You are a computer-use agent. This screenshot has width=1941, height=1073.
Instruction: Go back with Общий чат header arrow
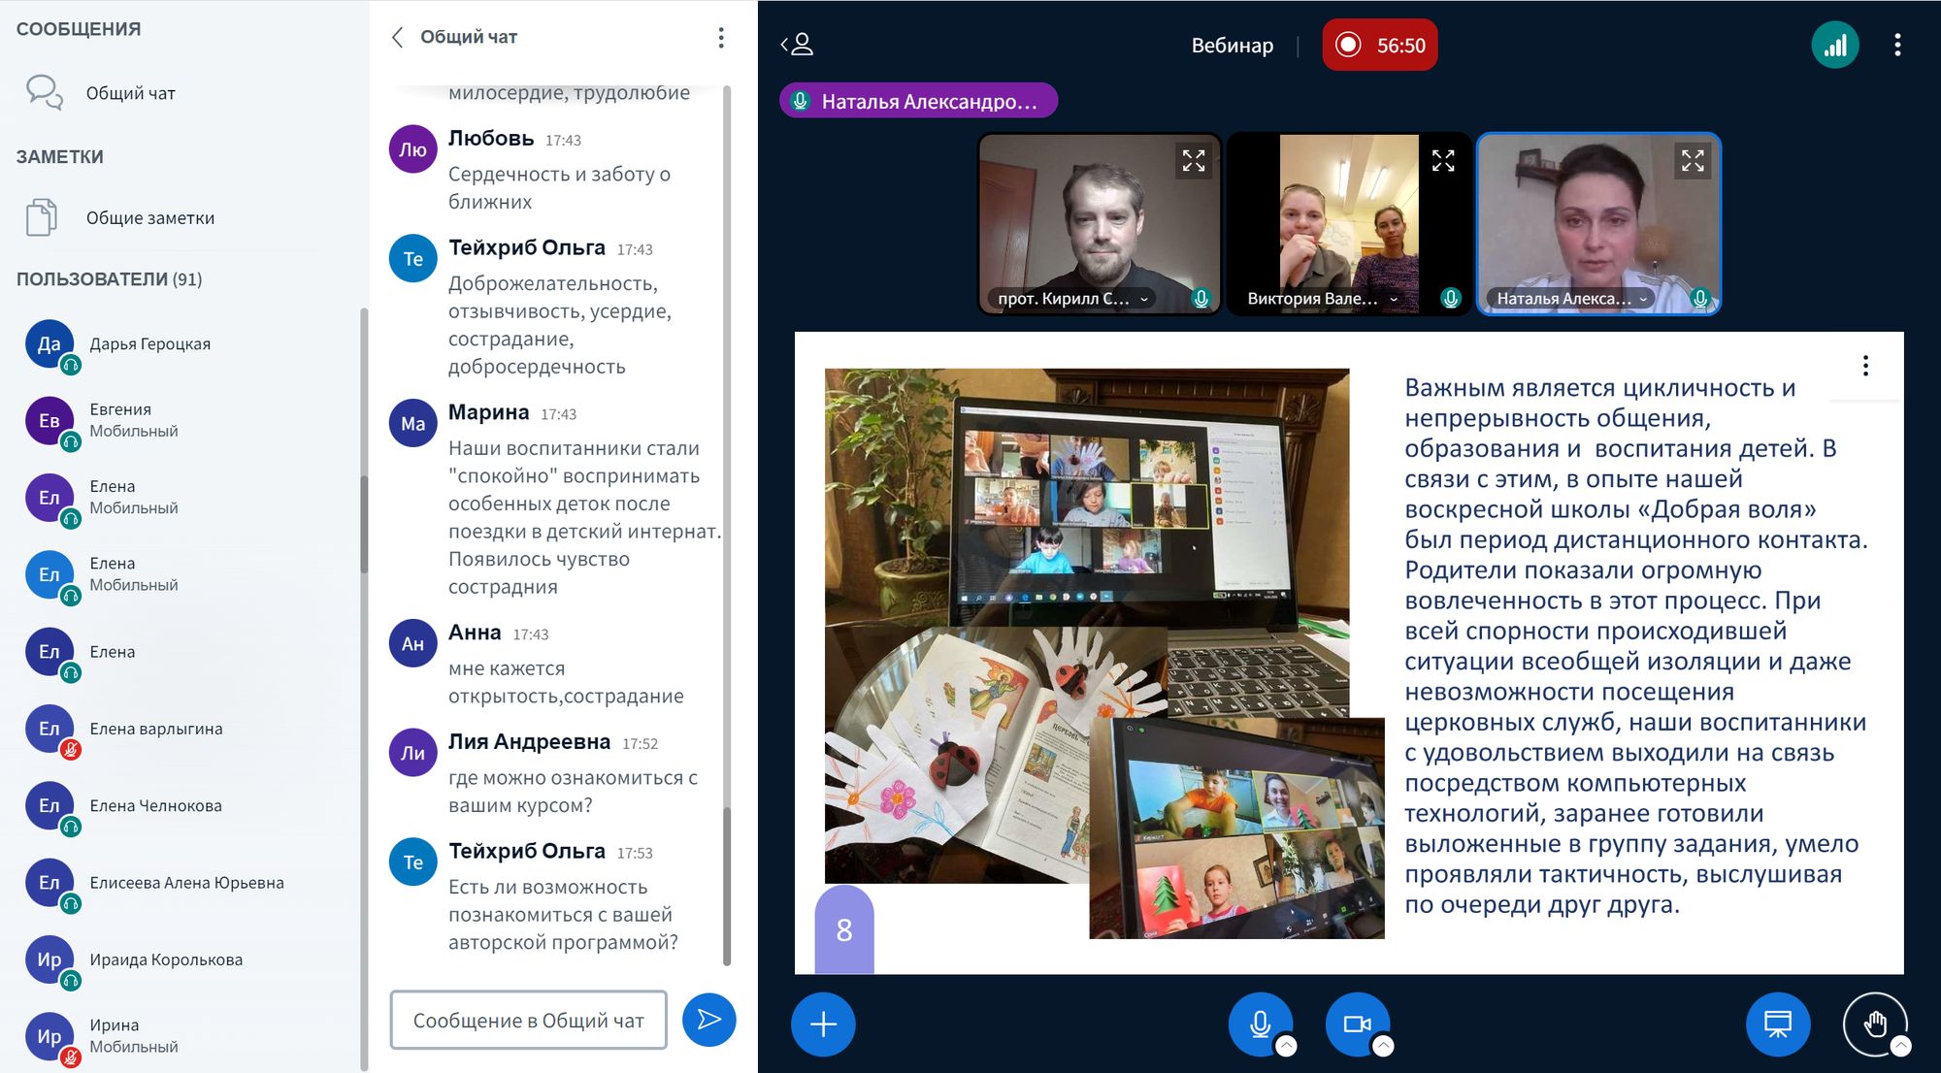coord(397,38)
